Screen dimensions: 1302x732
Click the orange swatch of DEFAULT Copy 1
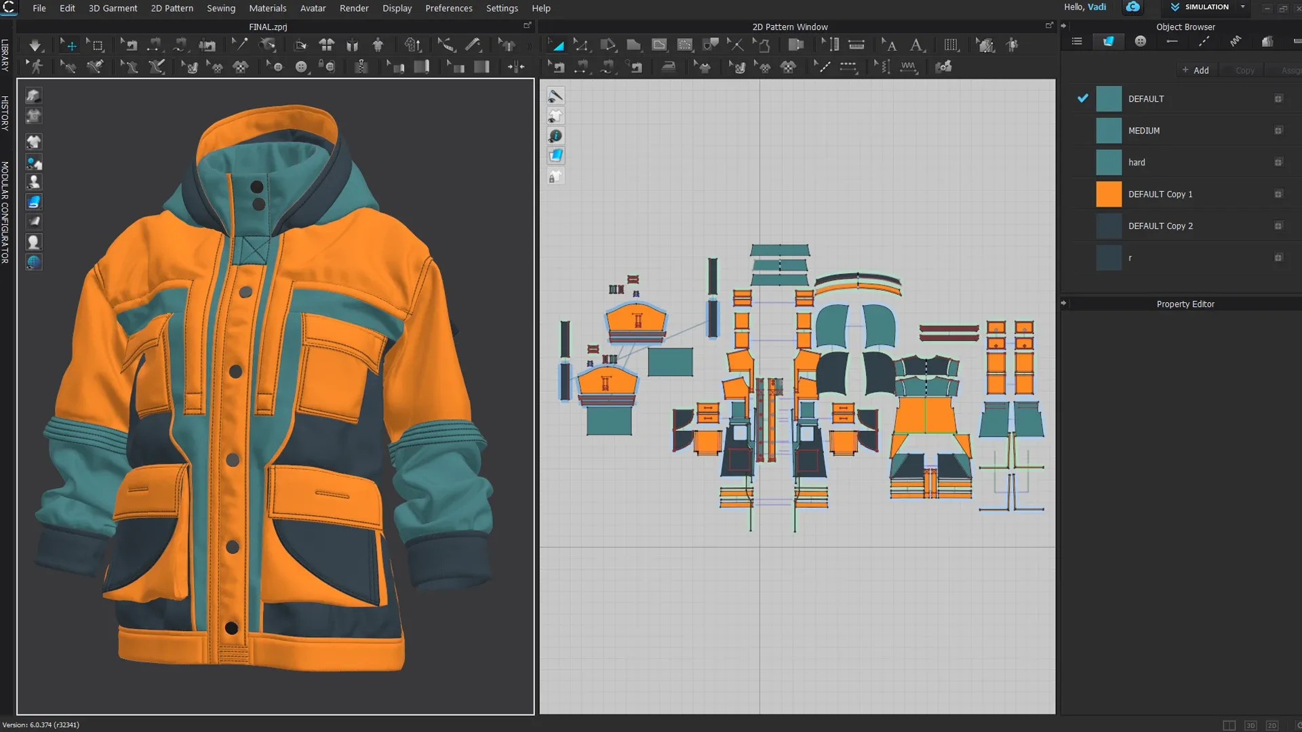coord(1109,194)
